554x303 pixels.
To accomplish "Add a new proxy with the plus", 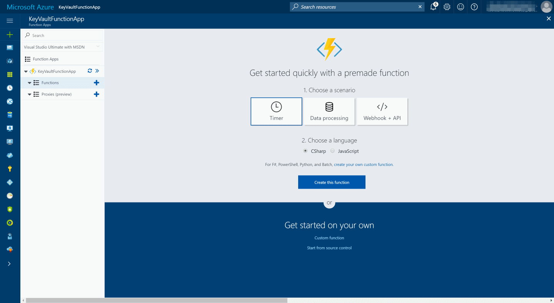I will 97,94.
